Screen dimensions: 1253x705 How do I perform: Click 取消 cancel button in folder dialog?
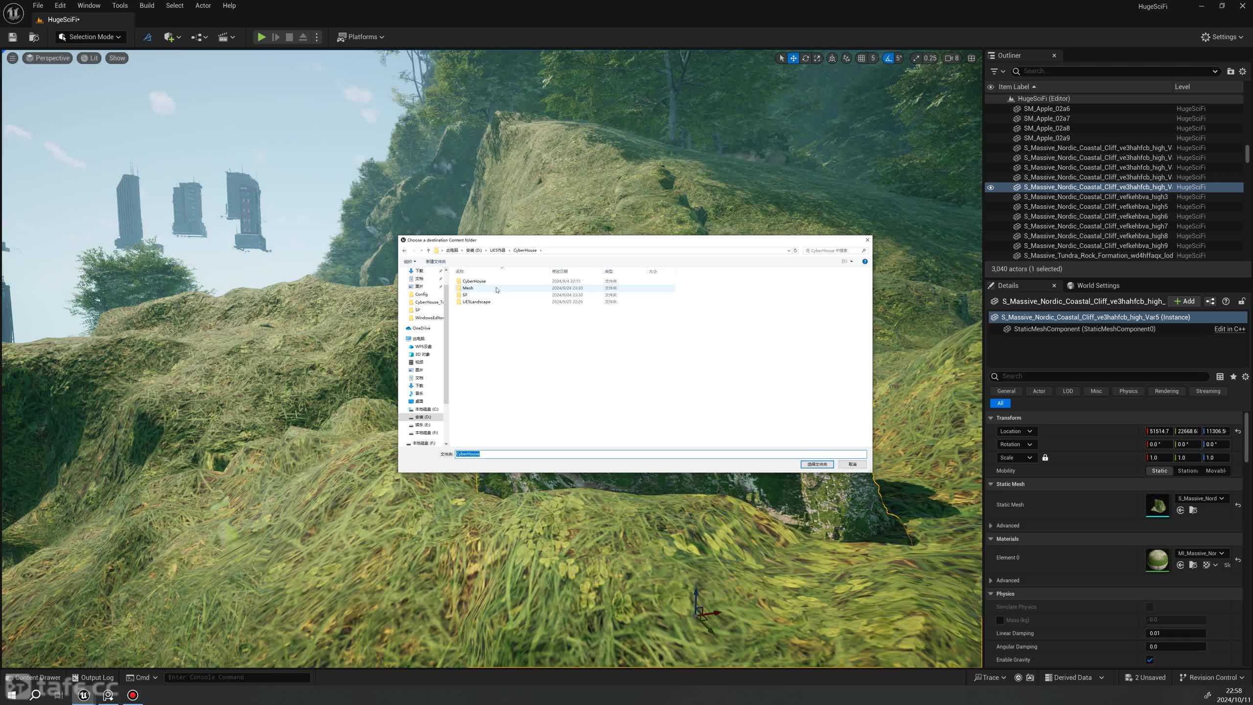pyautogui.click(x=853, y=464)
